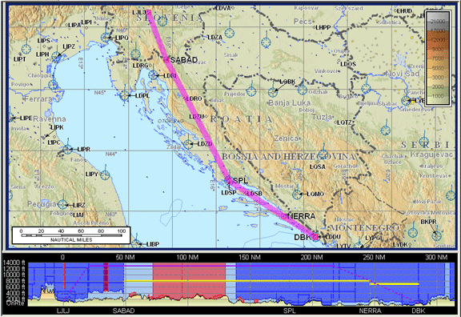Click the red restricted airspace block in profile

pyautogui.click(x=189, y=279)
